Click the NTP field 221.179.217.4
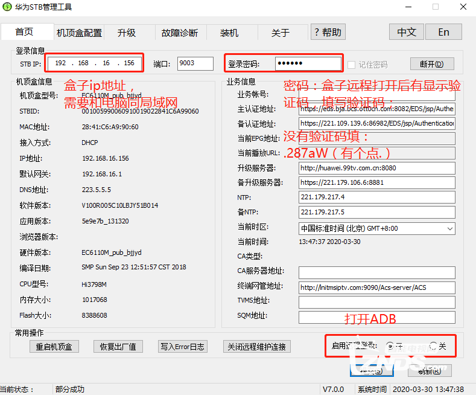The image size is (476, 395). 376,197
